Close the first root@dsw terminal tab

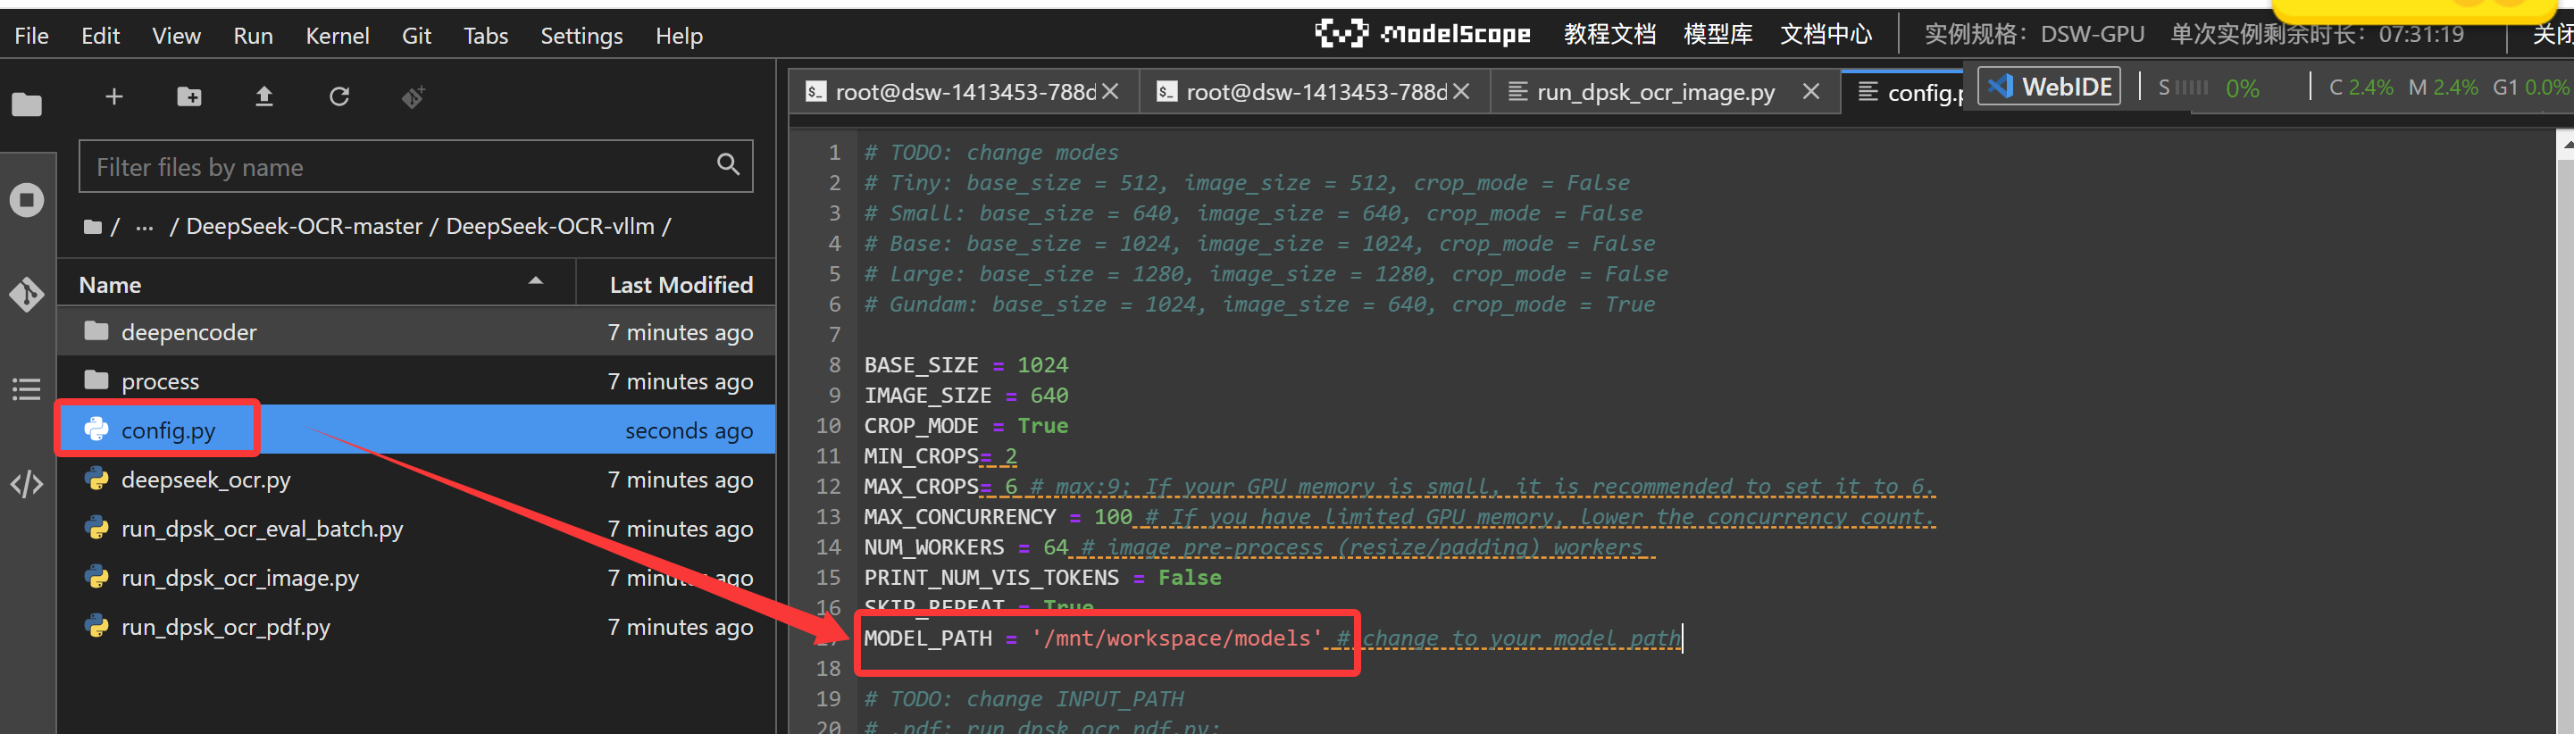(x=1111, y=92)
